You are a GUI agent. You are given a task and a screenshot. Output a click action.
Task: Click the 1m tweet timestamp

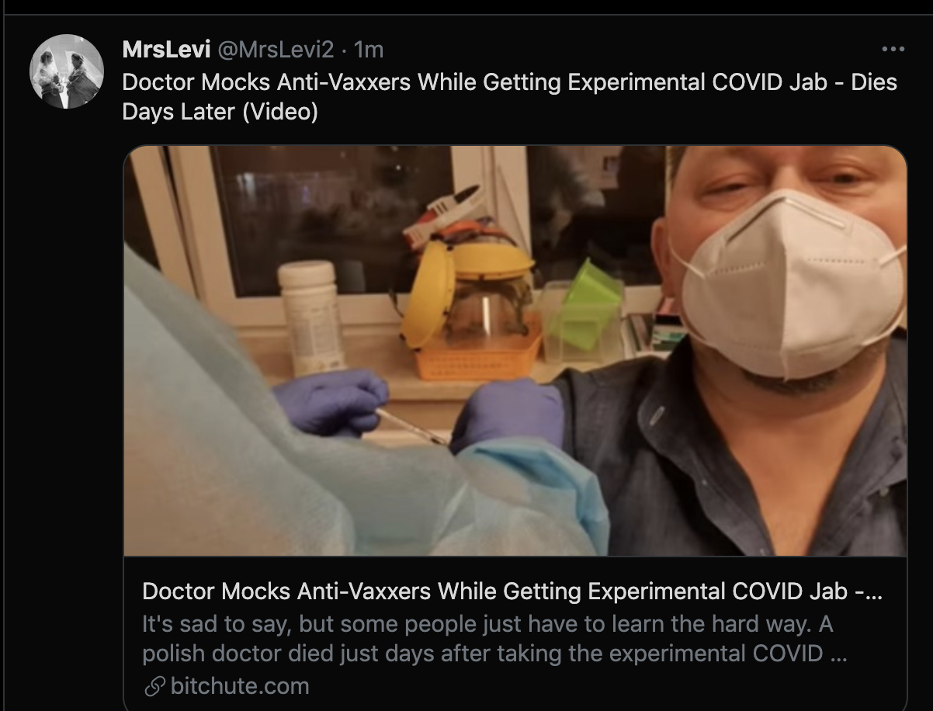click(368, 50)
